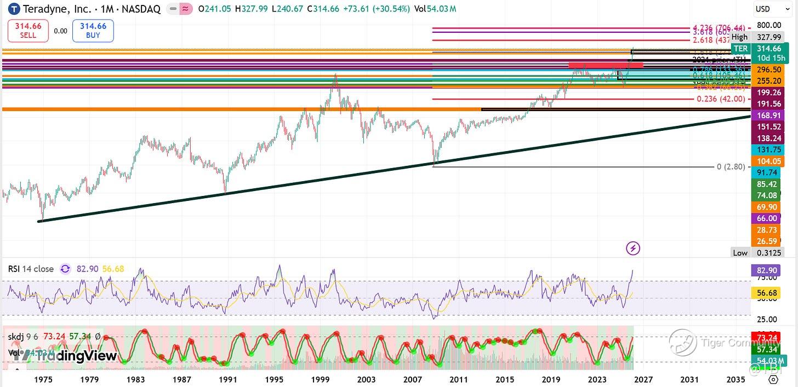This screenshot has width=798, height=387.
Task: Click the 2007 label on time axis
Action: click(x=412, y=379)
